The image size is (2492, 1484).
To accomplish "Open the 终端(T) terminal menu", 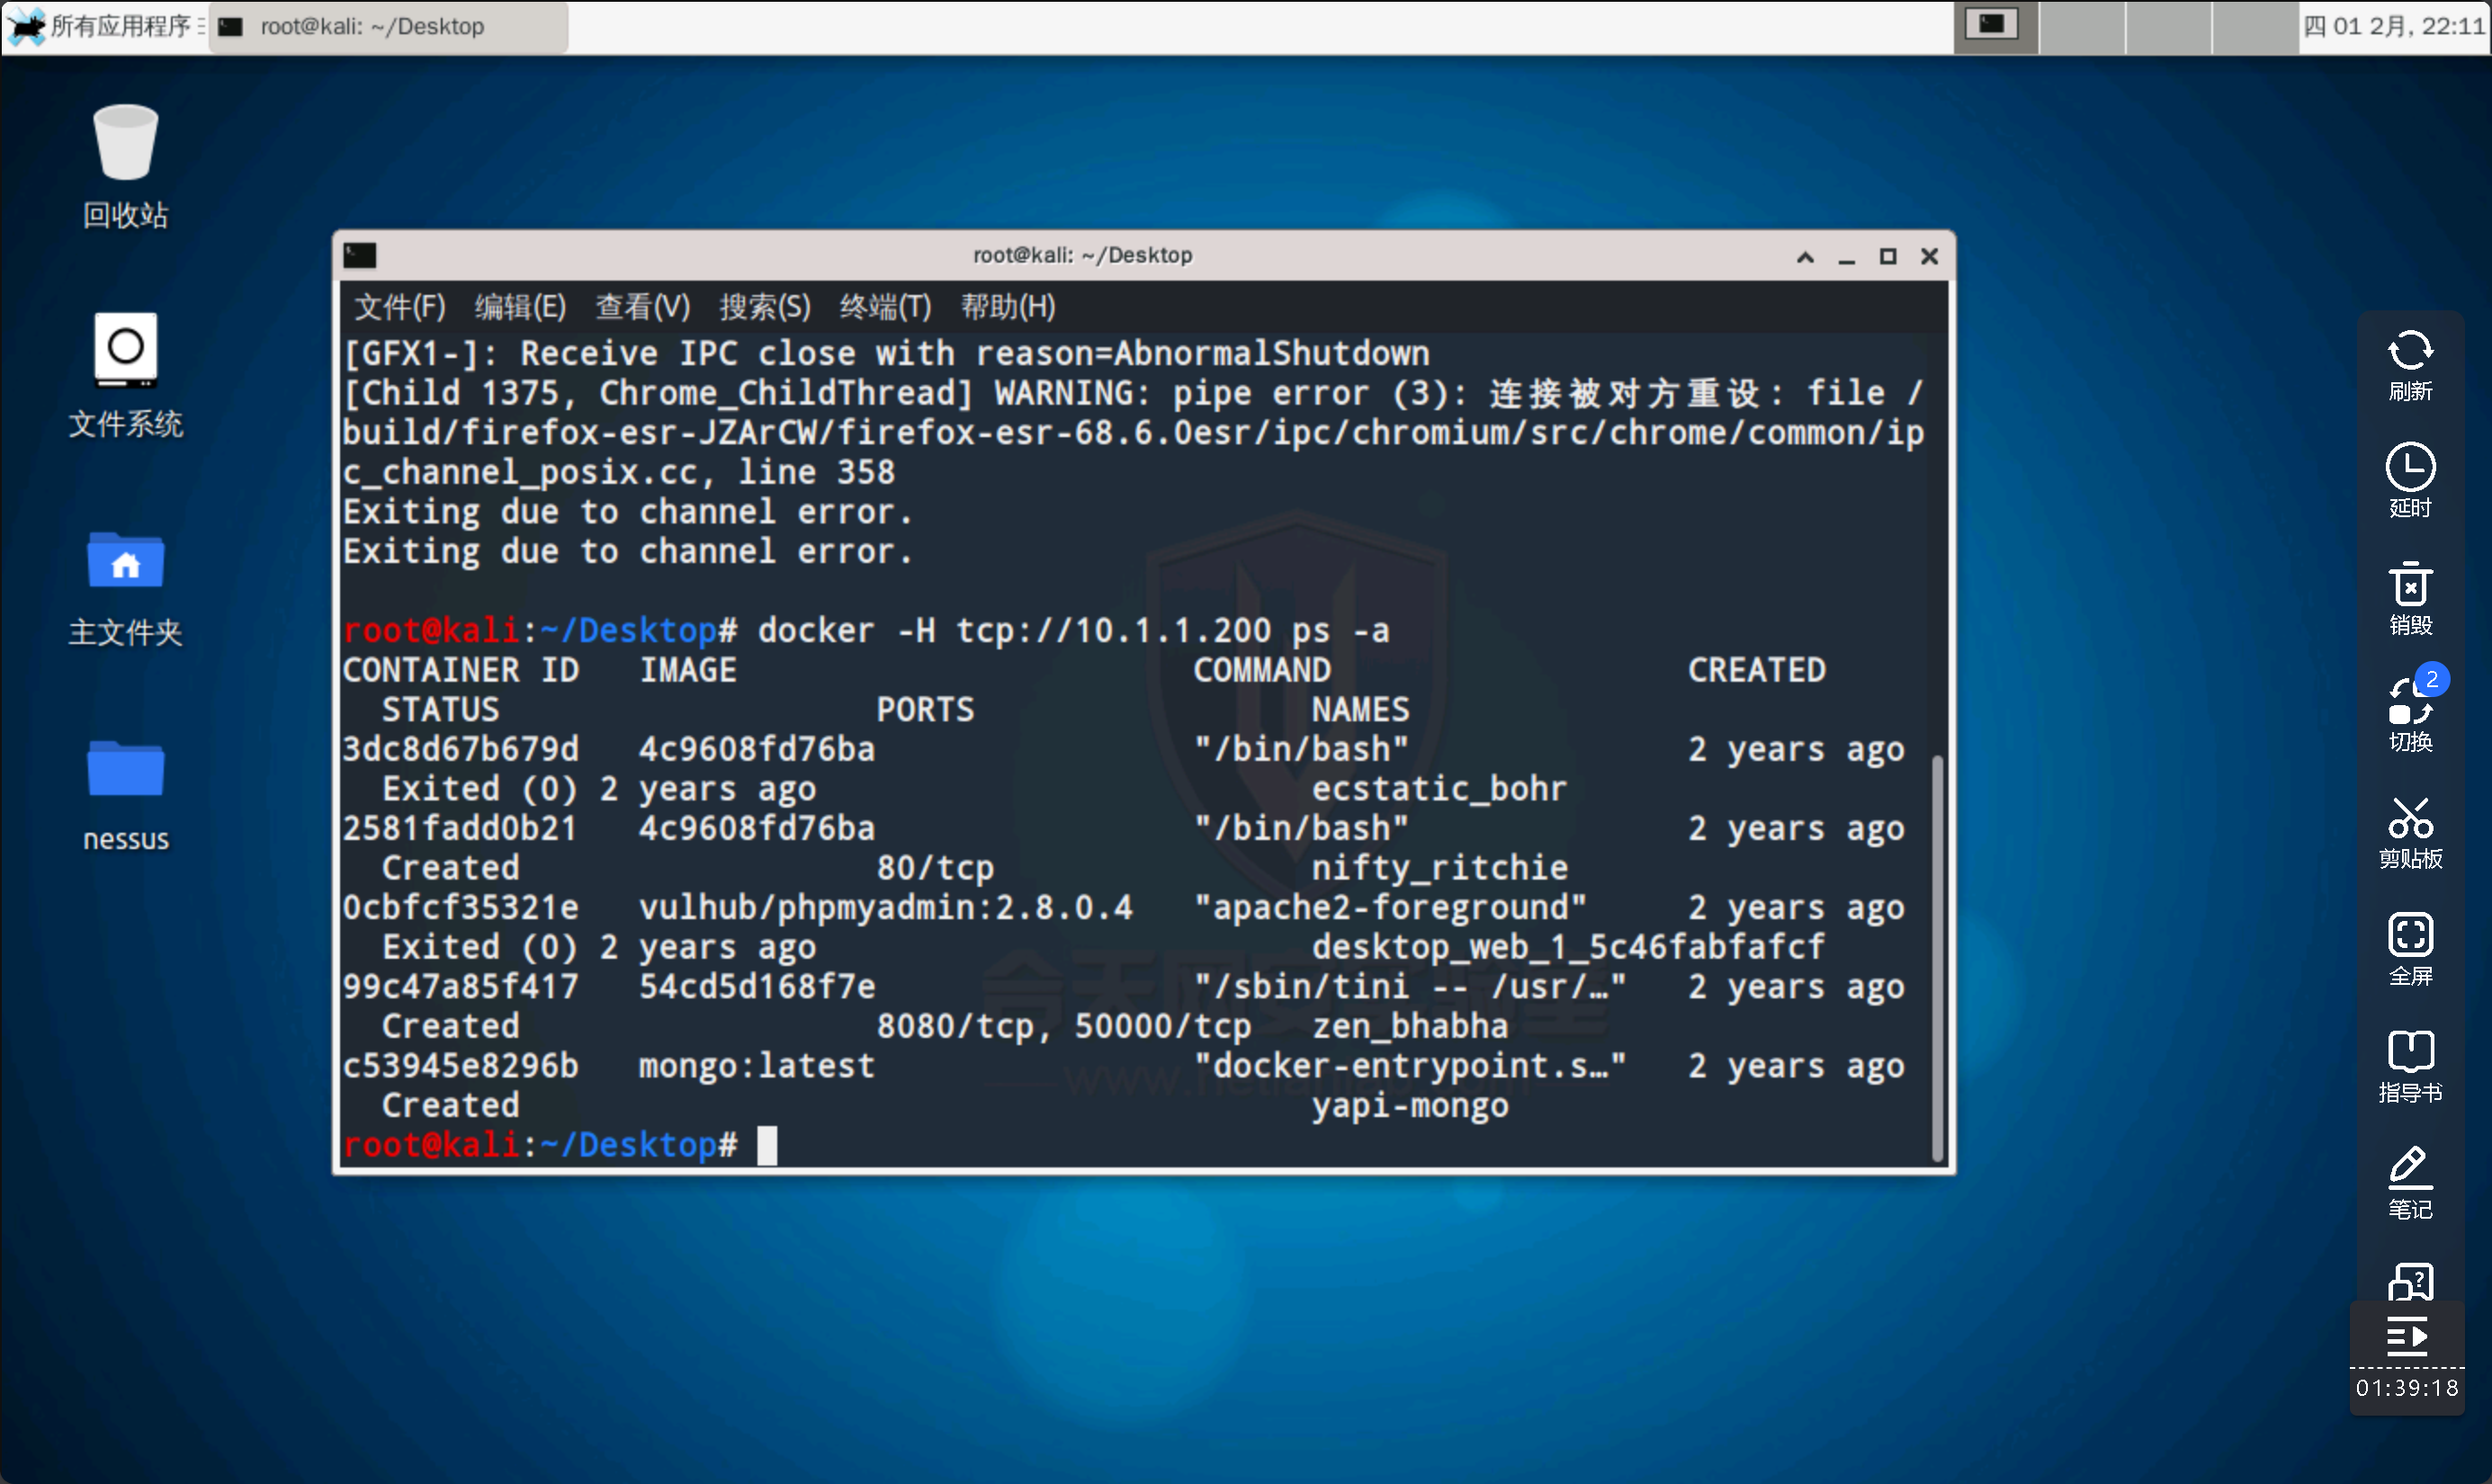I will click(x=885, y=307).
